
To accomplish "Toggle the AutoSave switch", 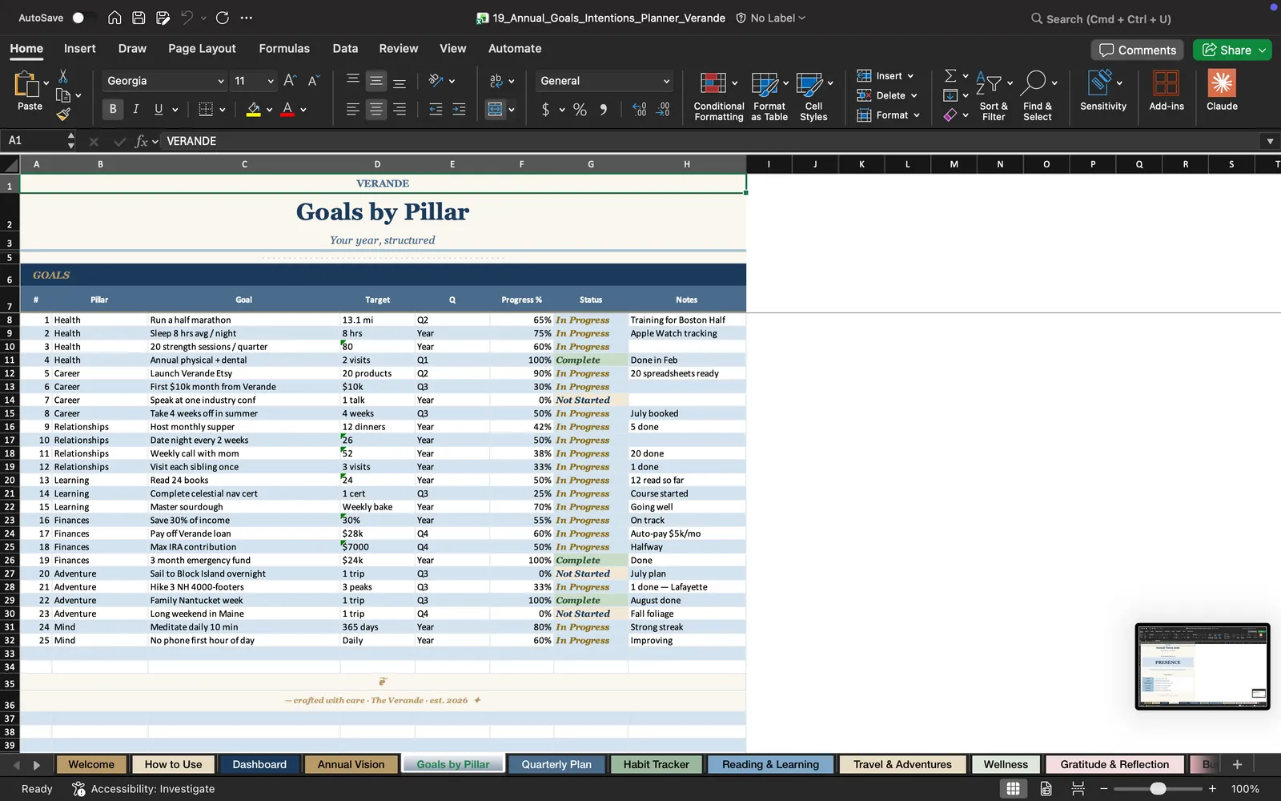I will (82, 18).
